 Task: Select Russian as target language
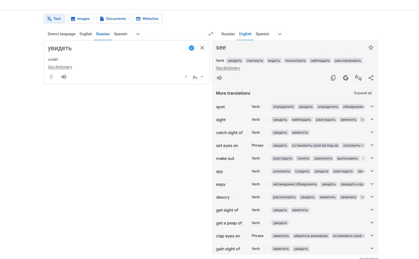coord(228,34)
